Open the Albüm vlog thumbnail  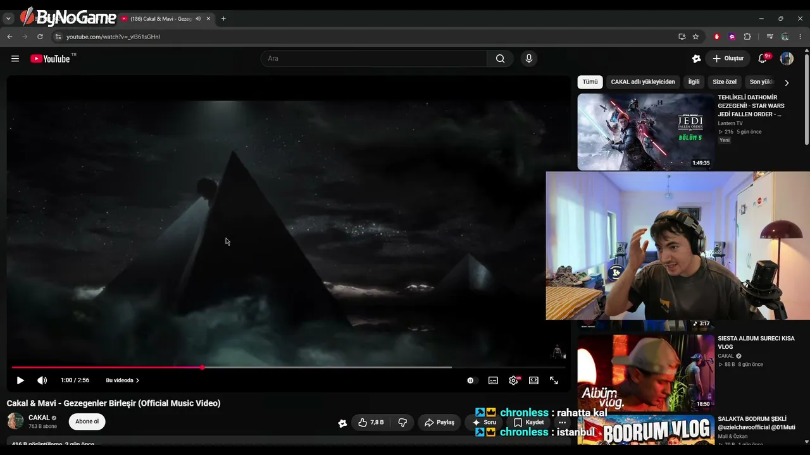645,372
